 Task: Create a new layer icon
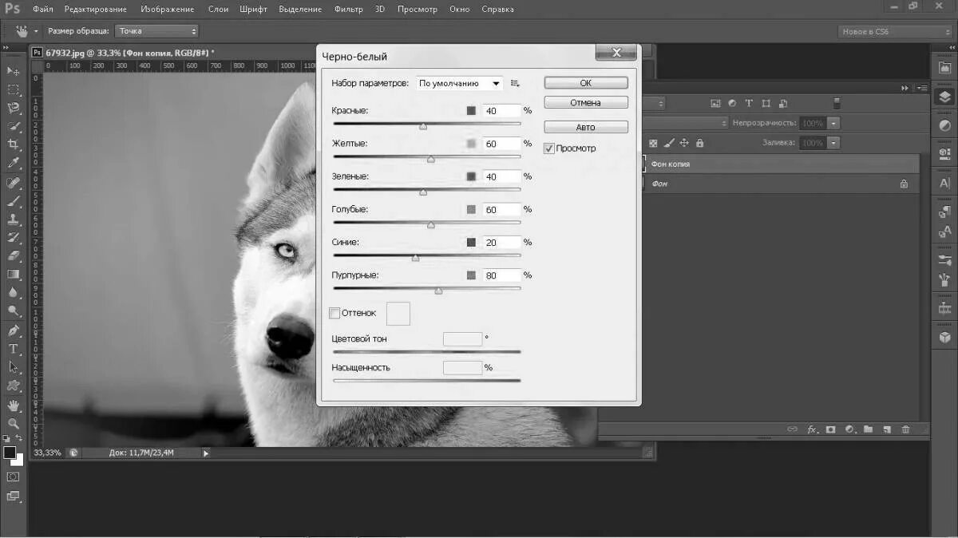(x=886, y=429)
